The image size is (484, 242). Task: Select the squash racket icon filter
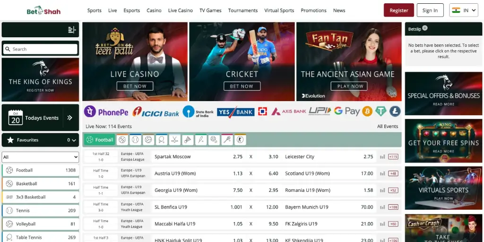(x=227, y=140)
